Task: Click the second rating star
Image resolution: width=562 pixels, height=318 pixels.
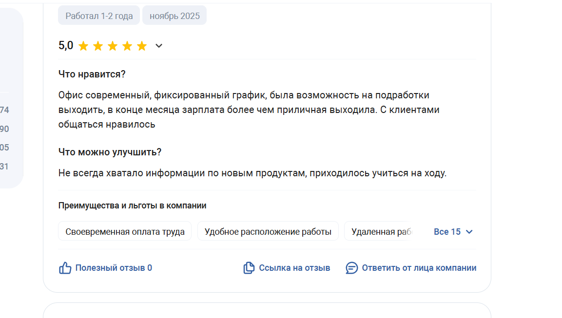Action: coord(98,46)
